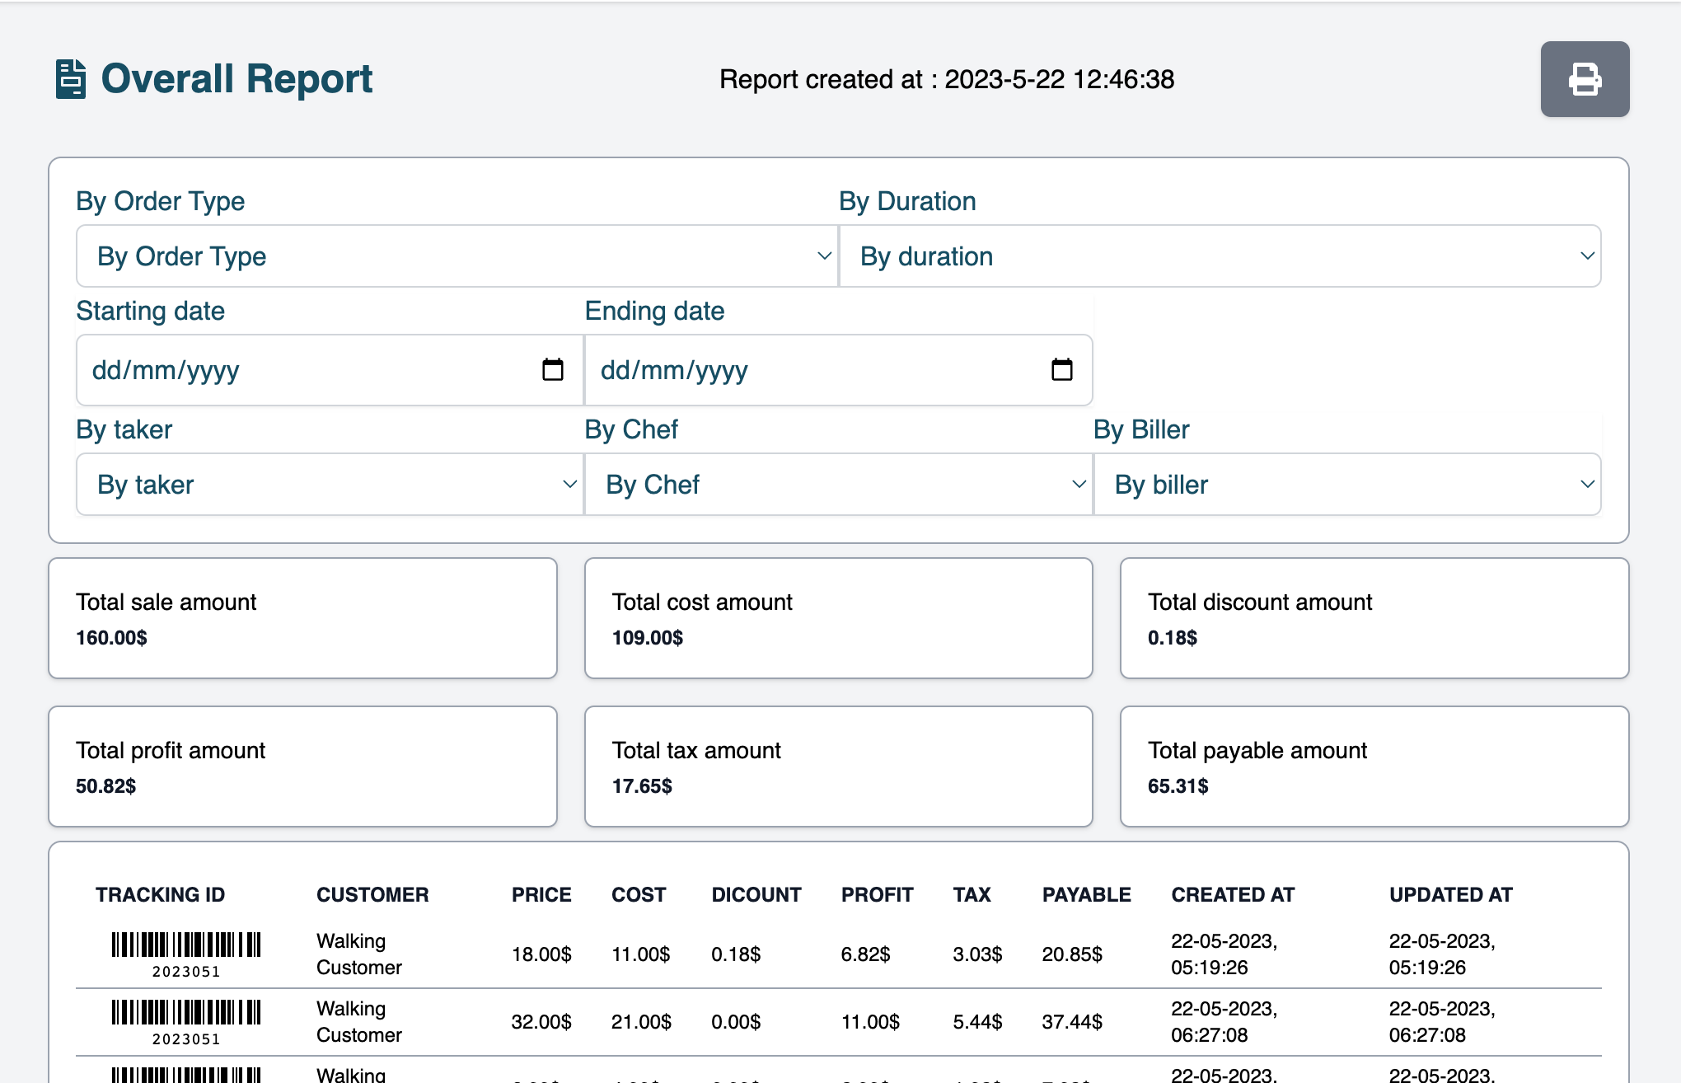The width and height of the screenshot is (1681, 1083).
Task: Expand the By duration dropdown
Action: pos(1220,256)
